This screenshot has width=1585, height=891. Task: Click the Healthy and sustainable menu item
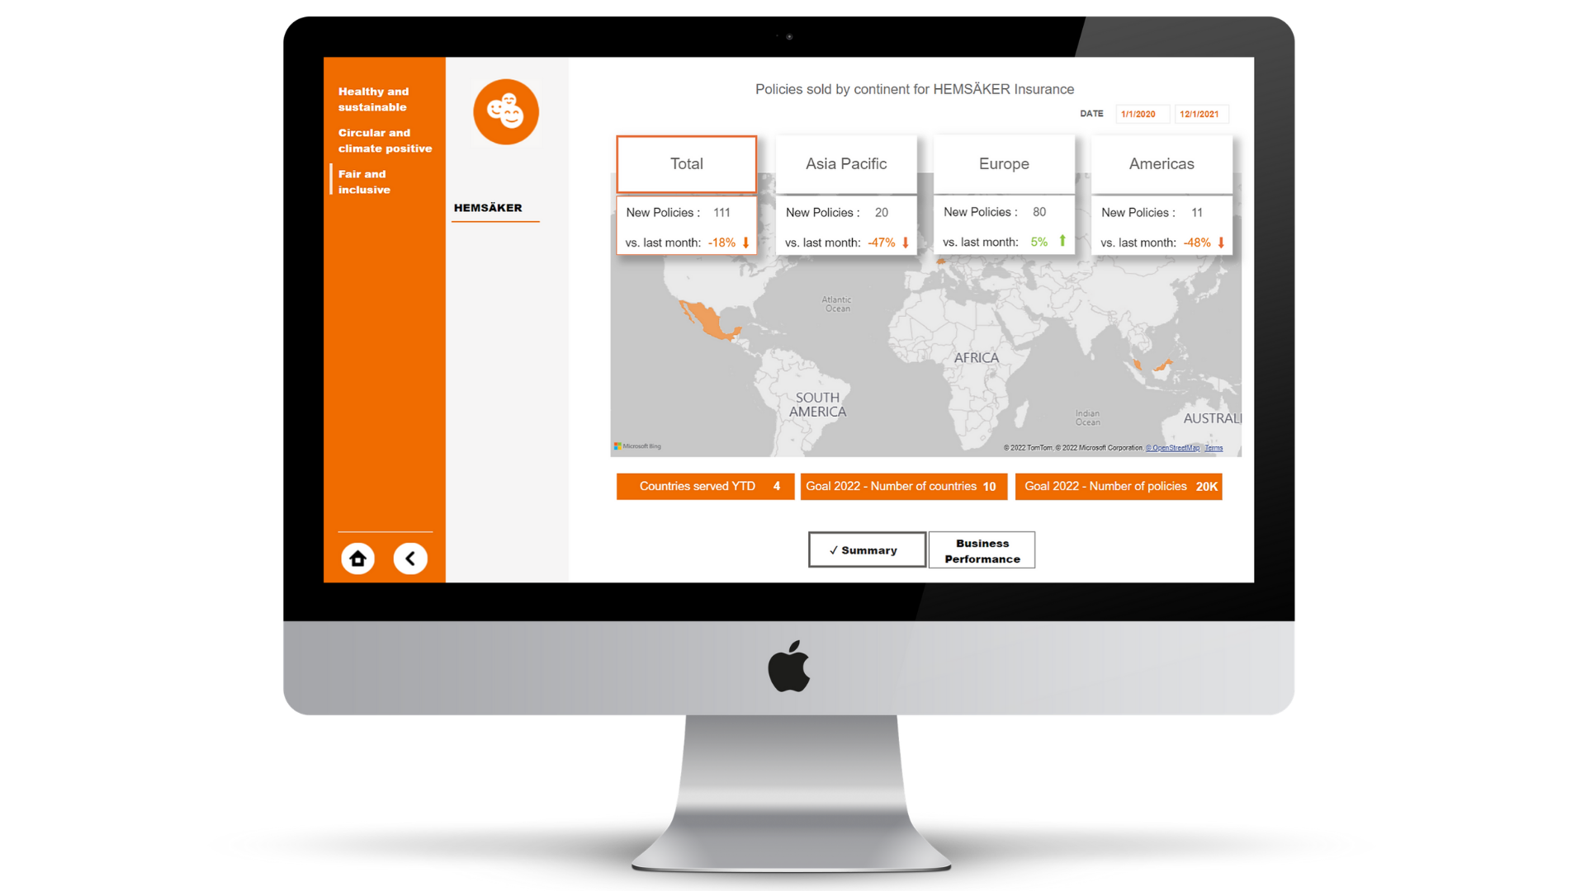coord(375,98)
